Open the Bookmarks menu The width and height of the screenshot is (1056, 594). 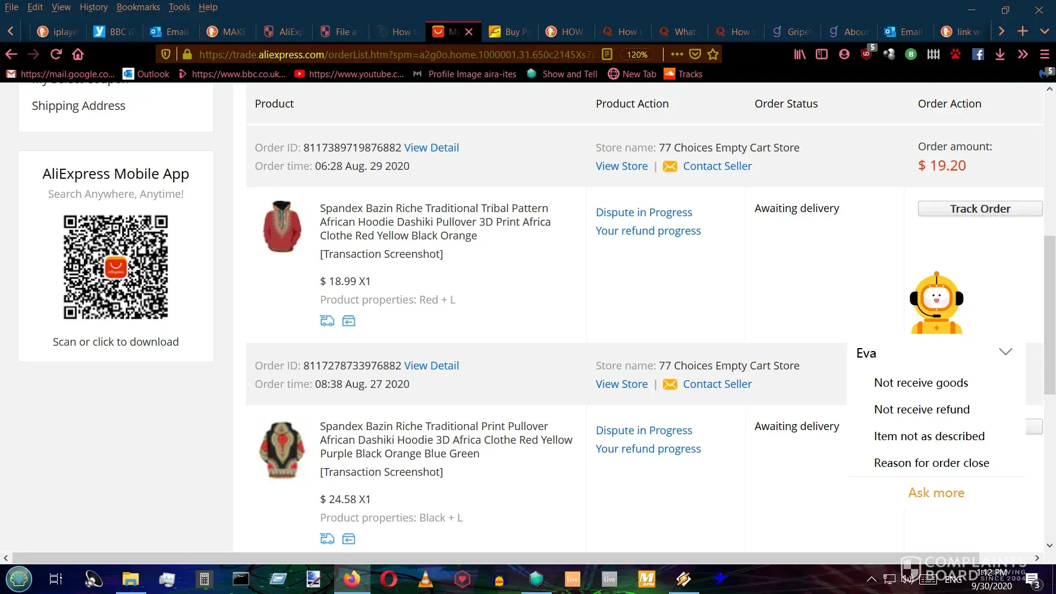(138, 7)
